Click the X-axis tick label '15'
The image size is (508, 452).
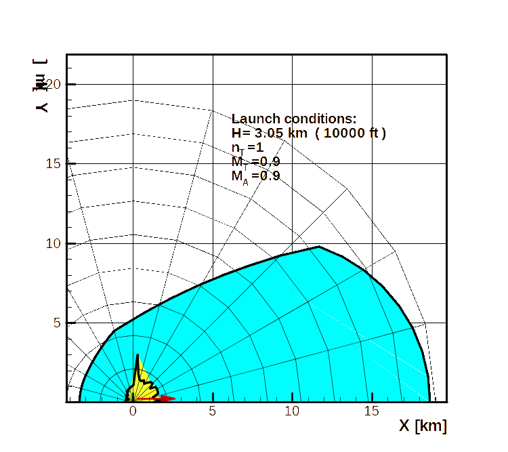click(372, 411)
